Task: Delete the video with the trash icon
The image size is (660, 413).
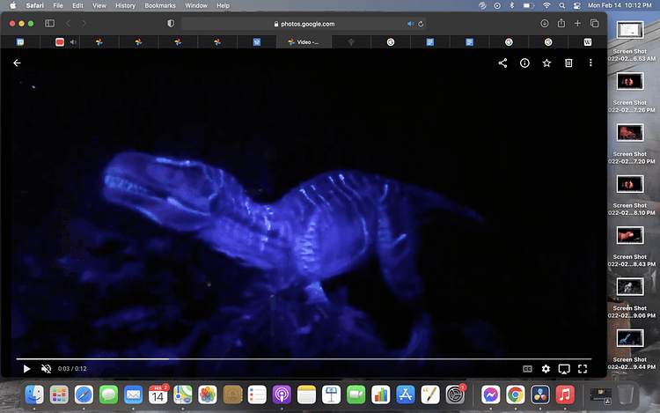Action: click(568, 63)
